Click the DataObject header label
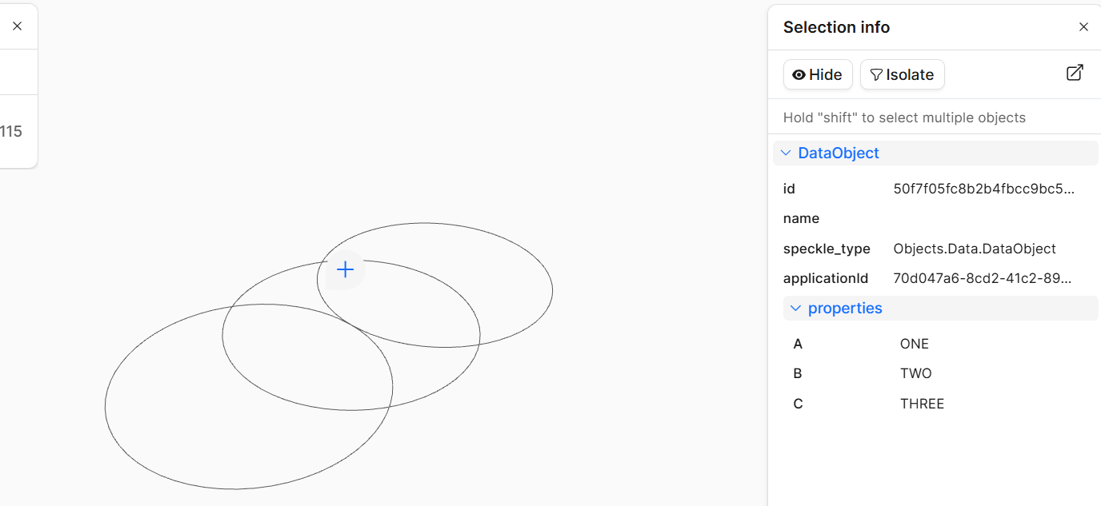Screen dimensions: 1101x506 click(x=839, y=153)
